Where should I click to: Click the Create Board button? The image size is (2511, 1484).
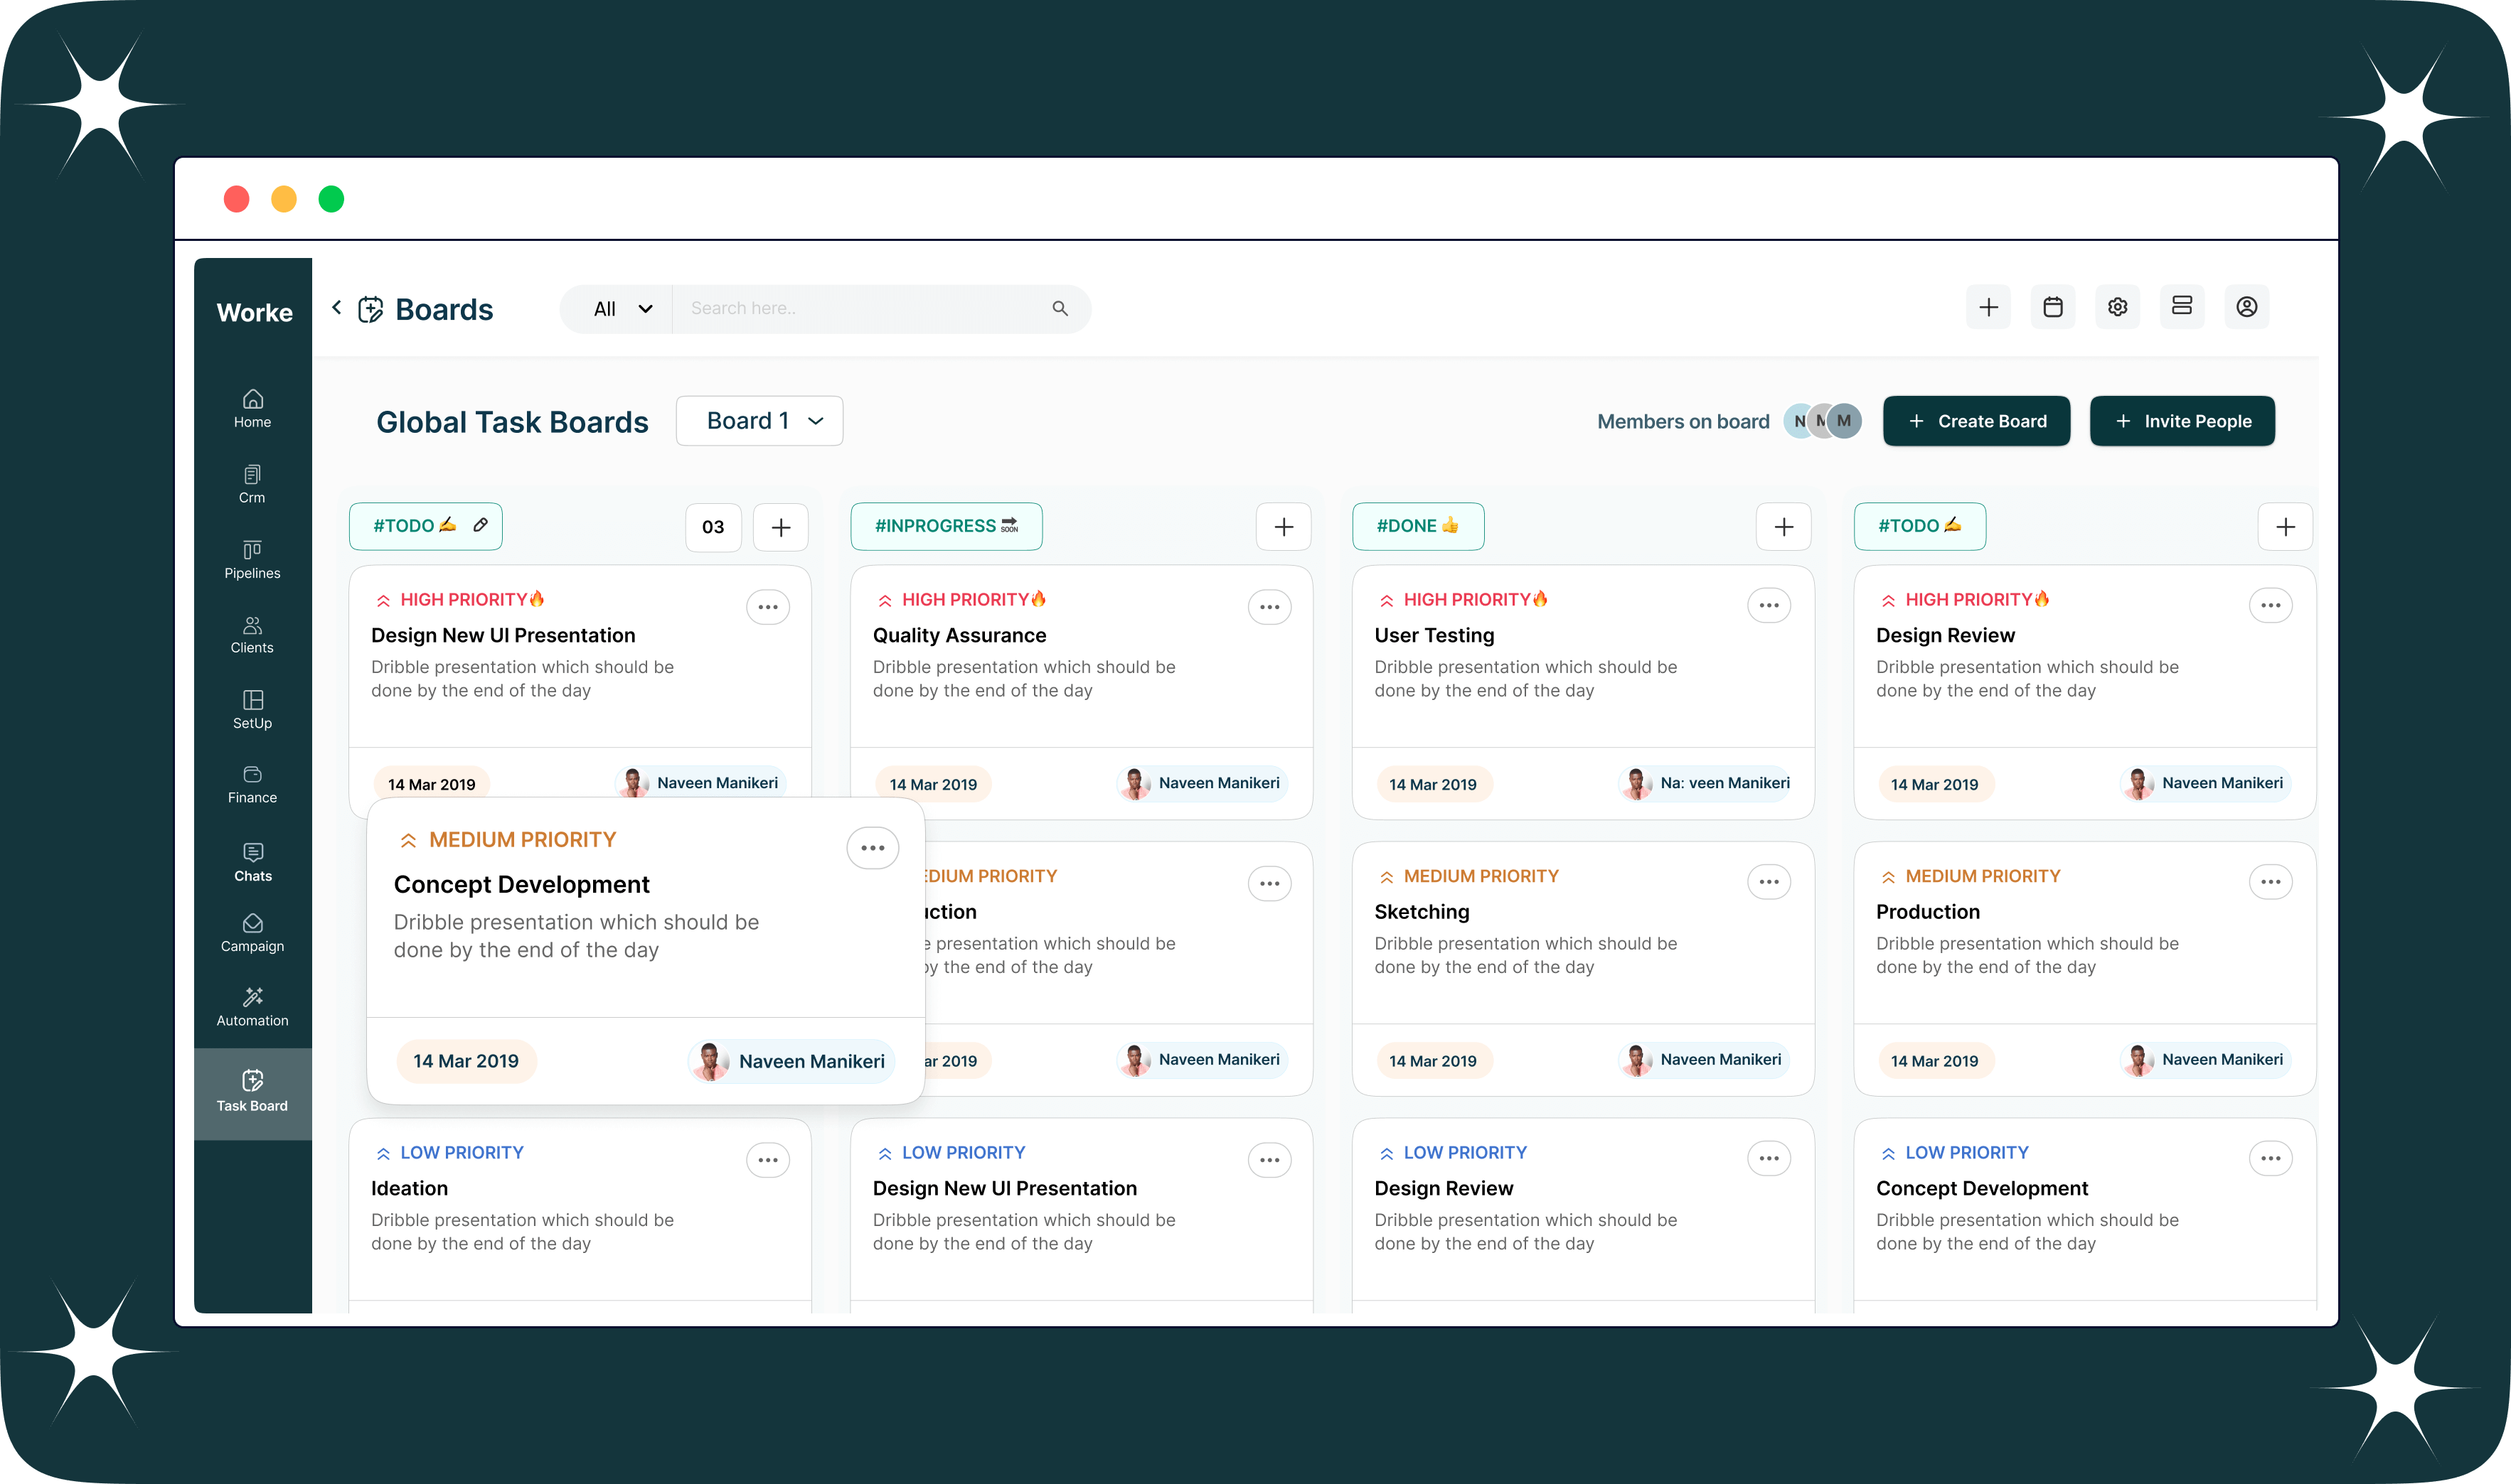pos(1977,421)
